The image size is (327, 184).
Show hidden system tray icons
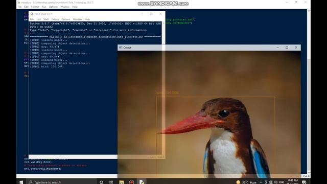pyautogui.click(x=261, y=182)
